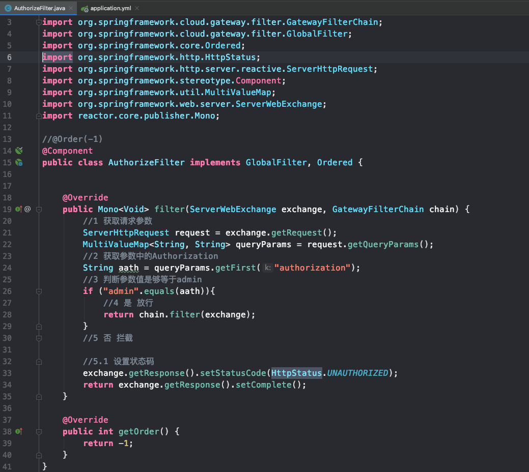Image resolution: width=529 pixels, height=472 pixels.
Task: Click the @Override annotation on line 18
Action: point(86,197)
